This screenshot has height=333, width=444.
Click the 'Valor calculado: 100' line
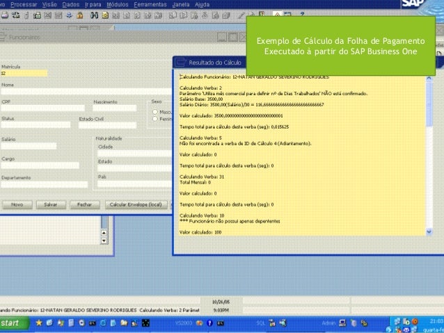200,232
